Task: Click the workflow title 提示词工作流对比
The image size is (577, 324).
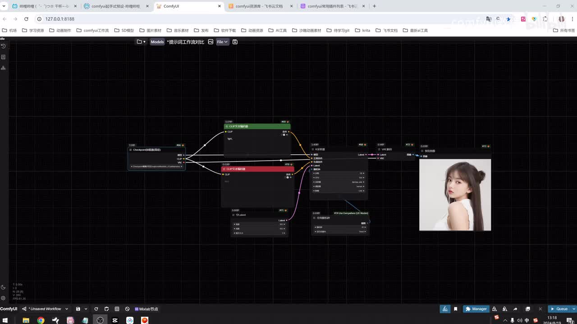Action: [187, 42]
